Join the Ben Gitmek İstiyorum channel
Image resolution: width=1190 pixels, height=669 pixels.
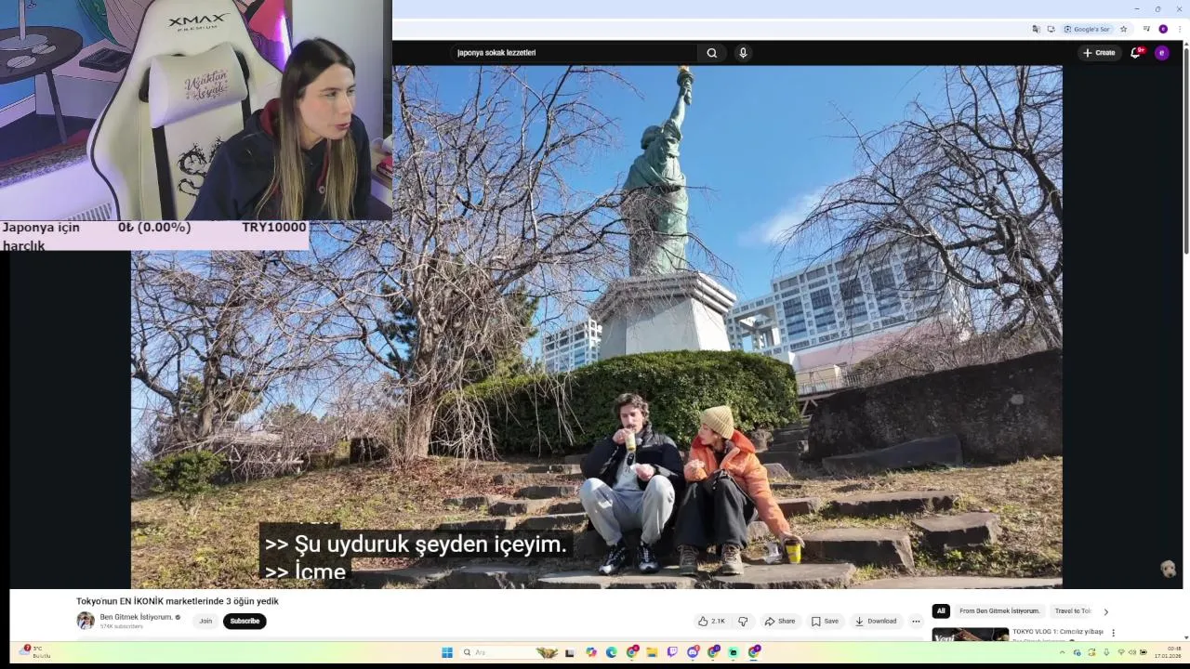(x=205, y=621)
